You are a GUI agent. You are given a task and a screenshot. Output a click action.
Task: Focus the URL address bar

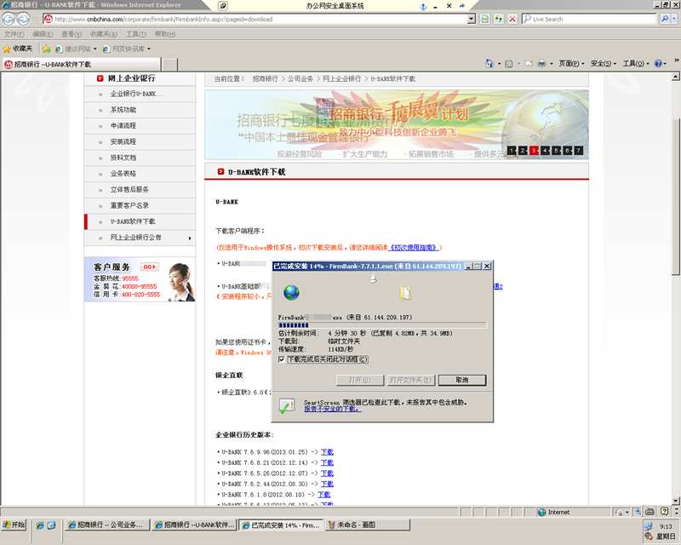255,19
